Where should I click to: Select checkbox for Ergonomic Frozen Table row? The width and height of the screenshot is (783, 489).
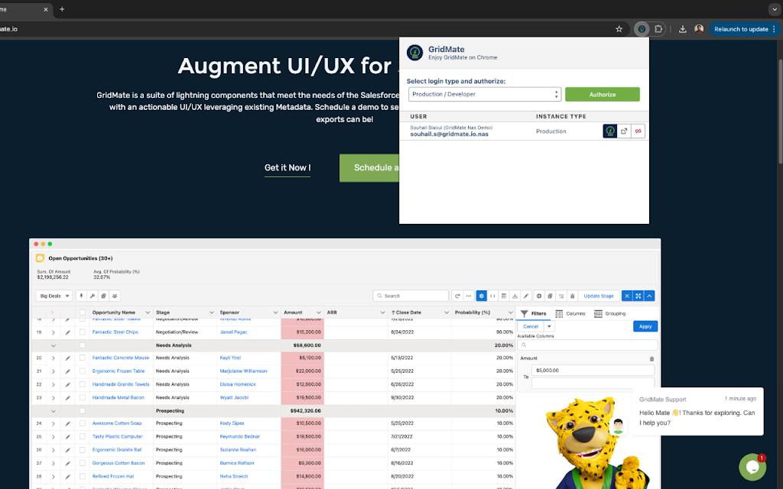click(x=83, y=371)
